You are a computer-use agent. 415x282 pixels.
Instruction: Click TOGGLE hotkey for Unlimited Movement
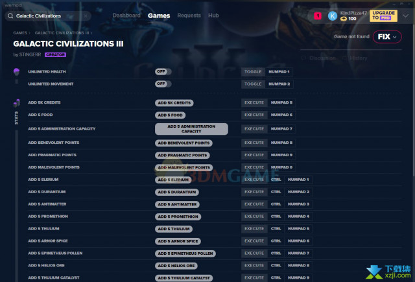coord(253,84)
